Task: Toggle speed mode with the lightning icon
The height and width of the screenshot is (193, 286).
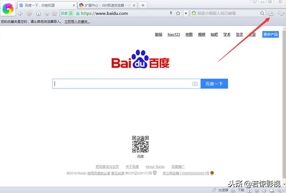Action: click(x=171, y=13)
